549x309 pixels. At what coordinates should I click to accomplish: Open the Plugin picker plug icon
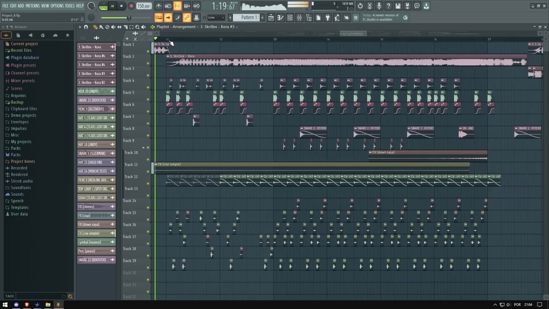328,18
